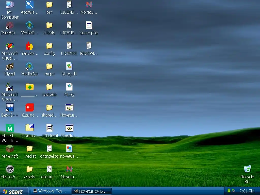Select the novetus... zip archive icon
260x195 pixels.
point(29,128)
